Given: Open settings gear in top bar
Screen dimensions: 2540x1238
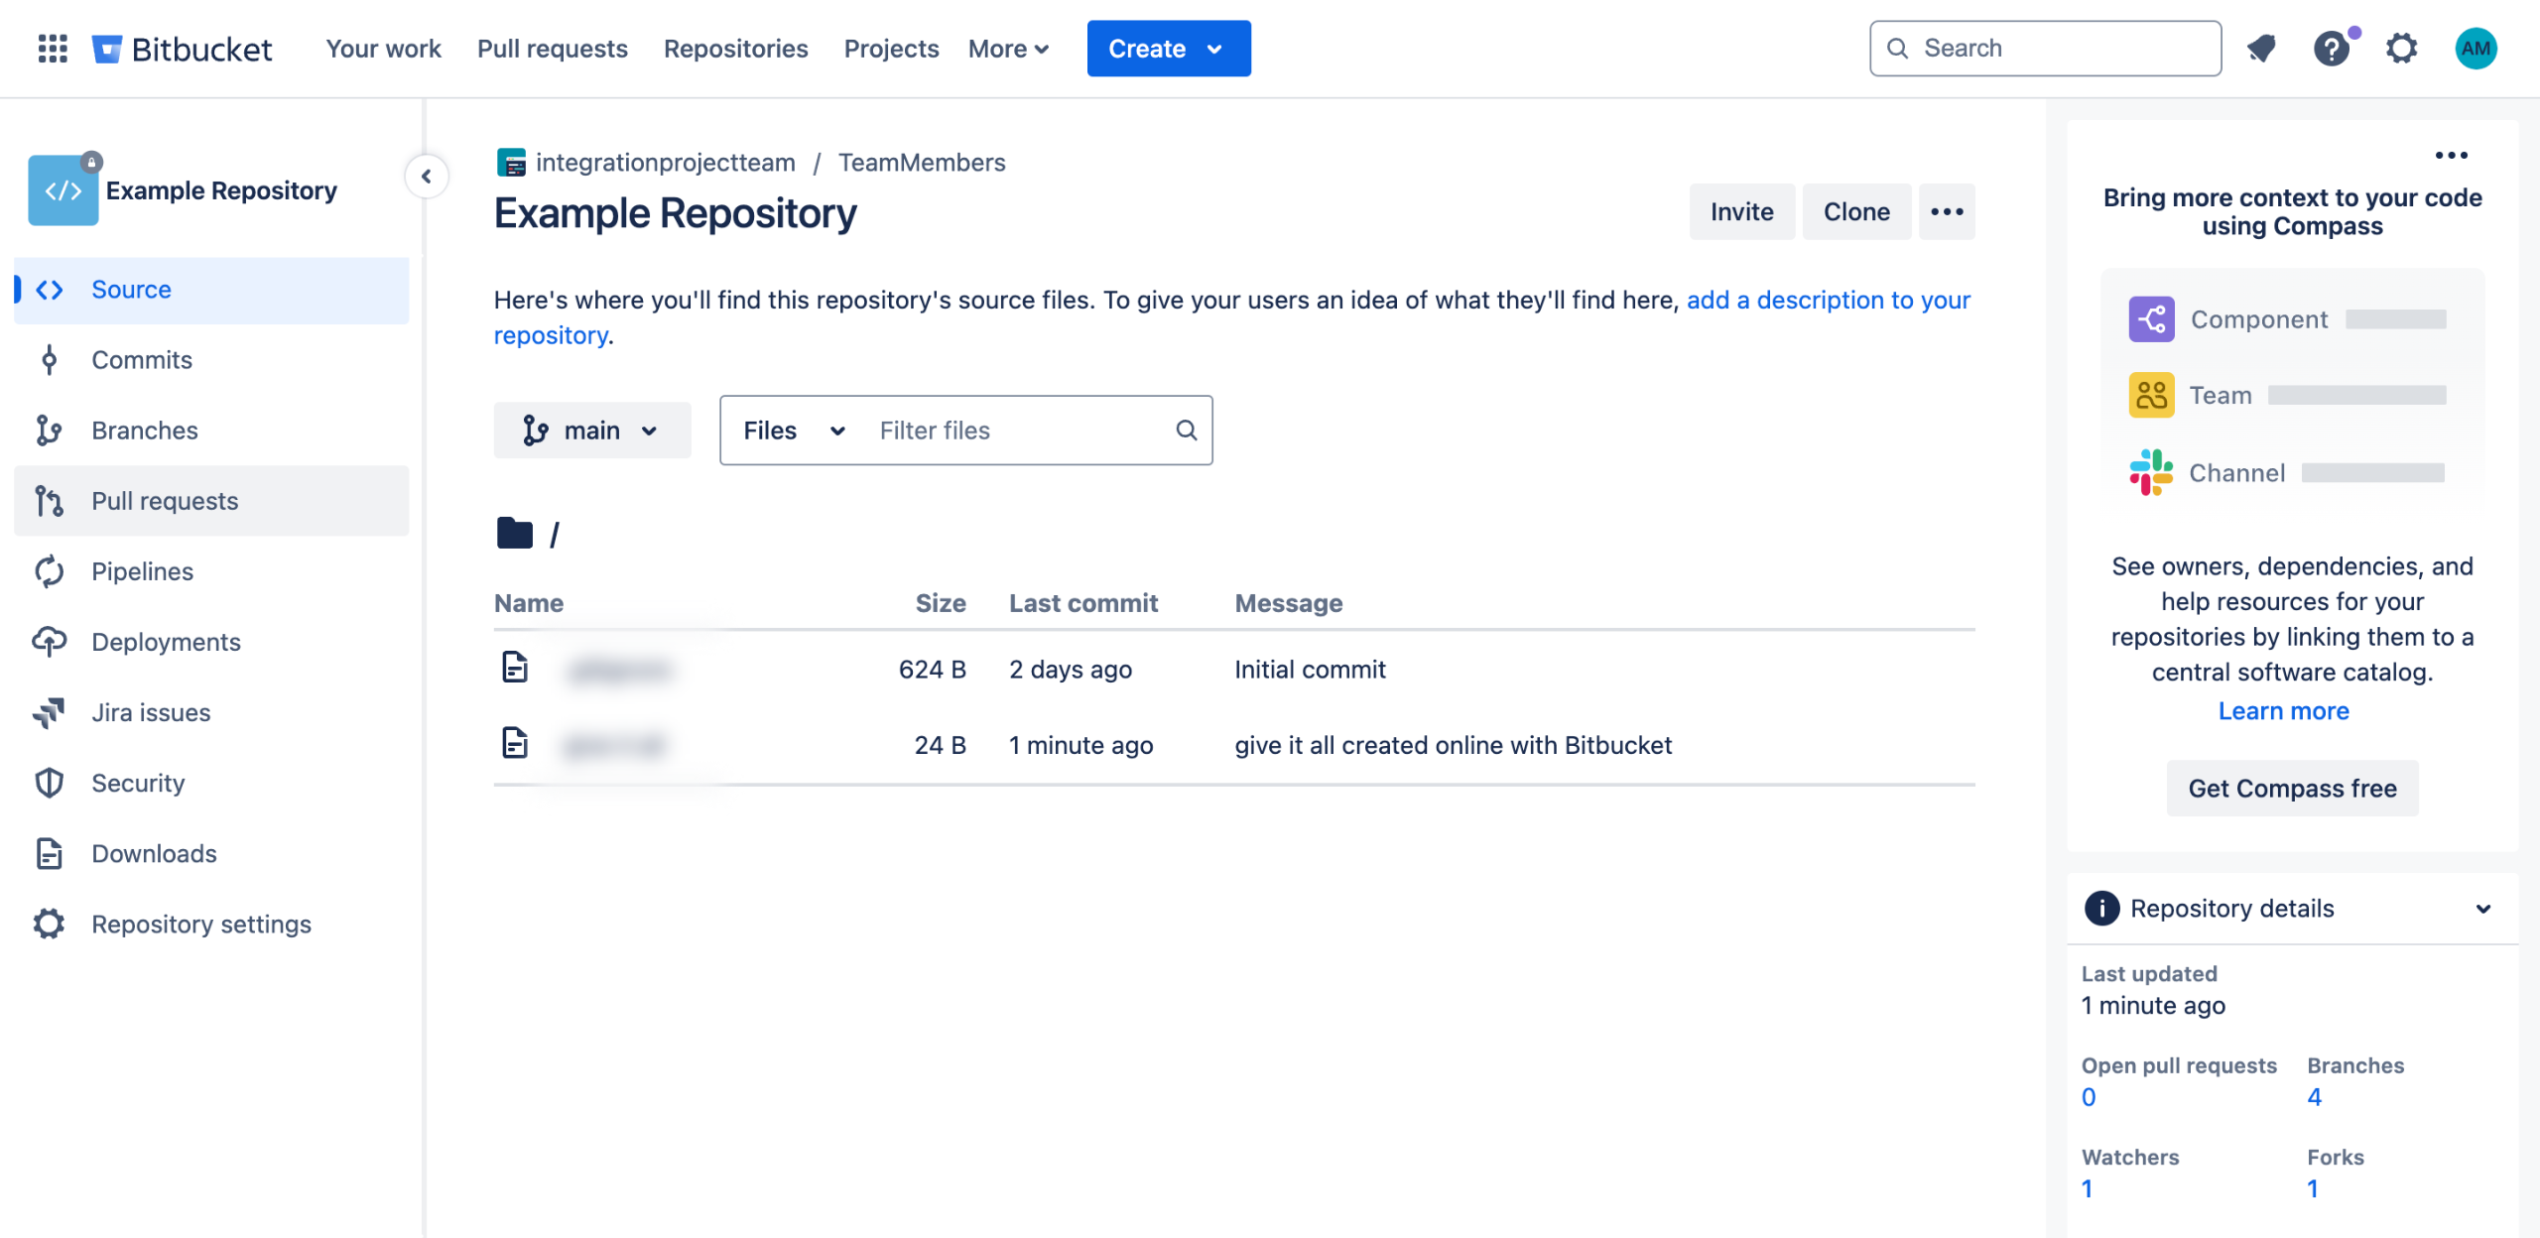Looking at the screenshot, I should click(2401, 48).
